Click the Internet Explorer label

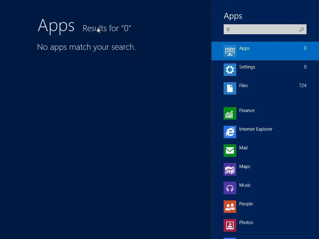256,129
